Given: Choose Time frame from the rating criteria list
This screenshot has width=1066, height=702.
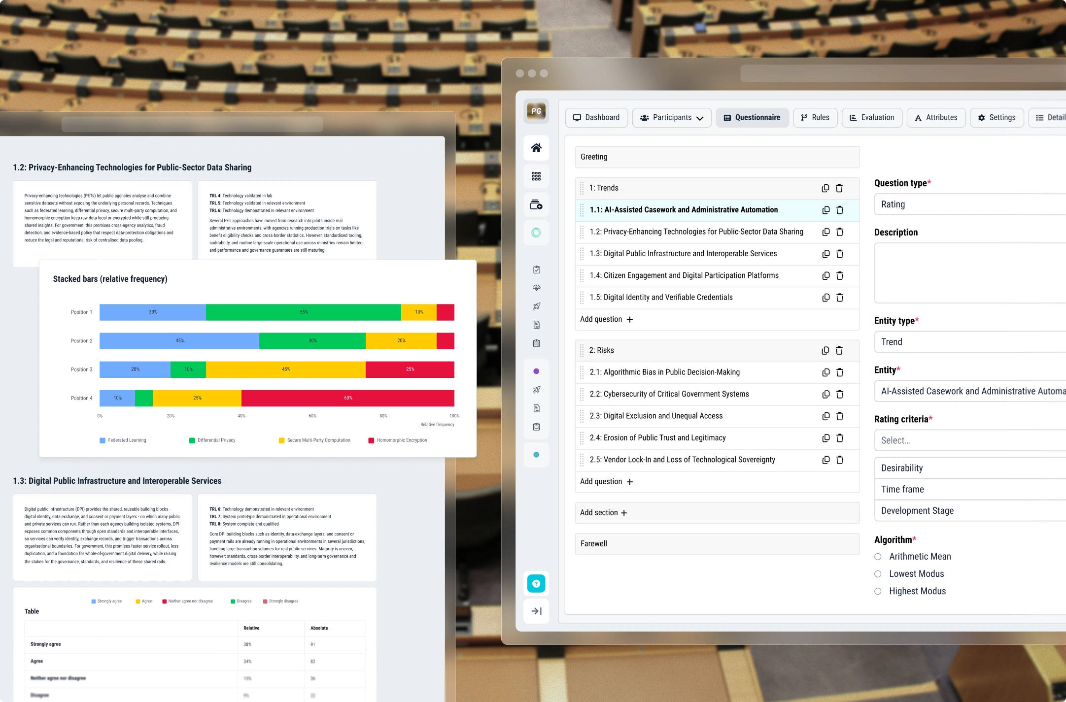Looking at the screenshot, I should click(970, 489).
